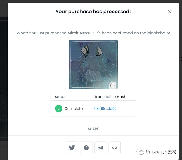Click the small badge on the artwork corner
182x160 pixels.
pyautogui.click(x=113, y=85)
